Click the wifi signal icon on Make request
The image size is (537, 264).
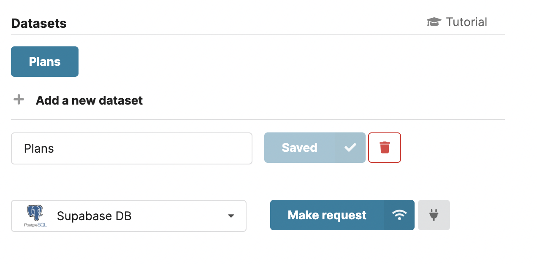point(399,215)
